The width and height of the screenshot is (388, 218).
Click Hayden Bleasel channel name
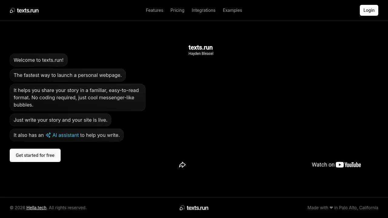pyautogui.click(x=201, y=54)
